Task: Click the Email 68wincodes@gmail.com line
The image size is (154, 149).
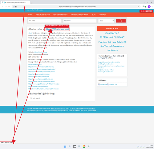Action: point(38,55)
